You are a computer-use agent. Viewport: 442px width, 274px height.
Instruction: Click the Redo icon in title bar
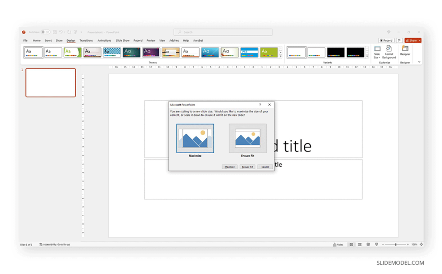[69, 32]
